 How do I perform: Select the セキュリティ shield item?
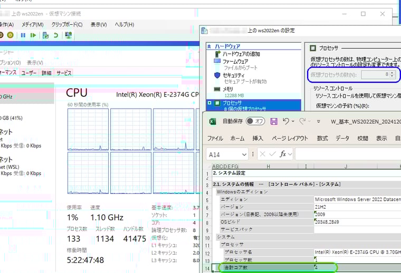tap(234, 75)
